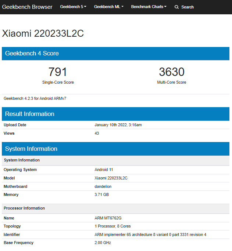Click the Views label
Image resolution: width=232 pixels, height=251 pixels.
(x=9, y=133)
